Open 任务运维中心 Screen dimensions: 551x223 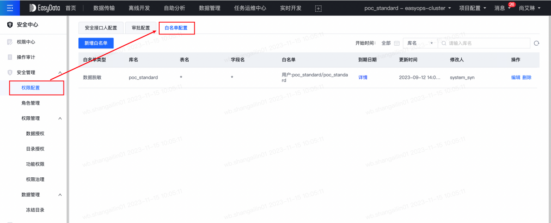[250, 8]
